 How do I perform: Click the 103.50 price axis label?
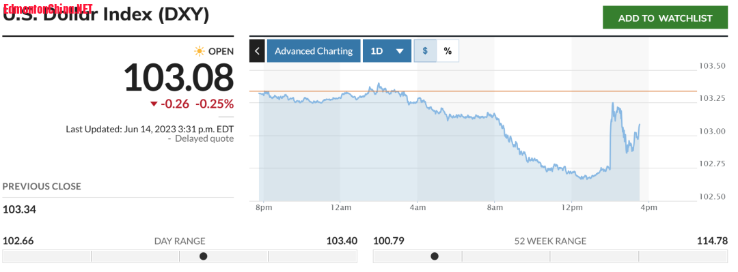(713, 65)
